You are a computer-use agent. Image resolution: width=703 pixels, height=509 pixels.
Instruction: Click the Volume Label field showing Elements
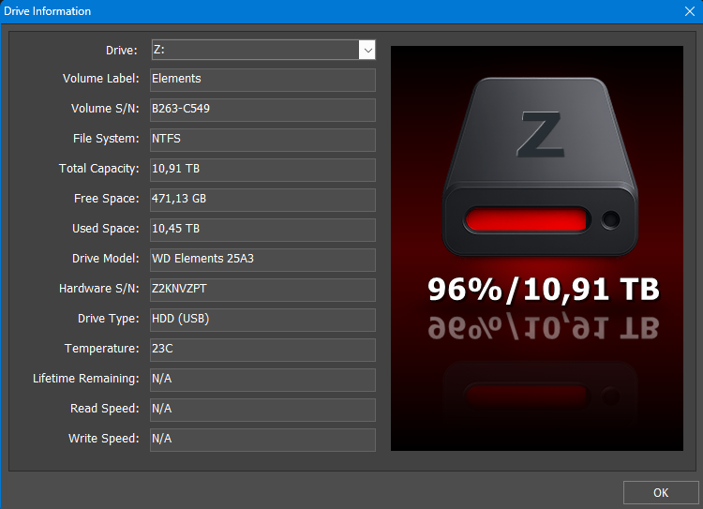coord(262,80)
